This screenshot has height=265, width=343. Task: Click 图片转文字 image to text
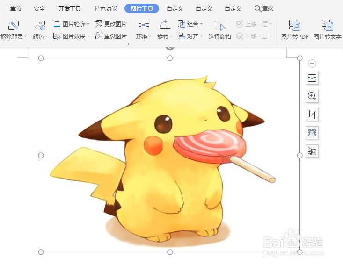(x=327, y=30)
